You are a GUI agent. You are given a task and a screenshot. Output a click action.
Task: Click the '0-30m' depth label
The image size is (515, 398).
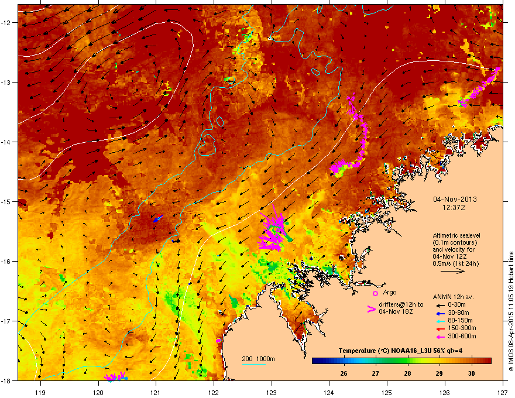pyautogui.click(x=456, y=305)
